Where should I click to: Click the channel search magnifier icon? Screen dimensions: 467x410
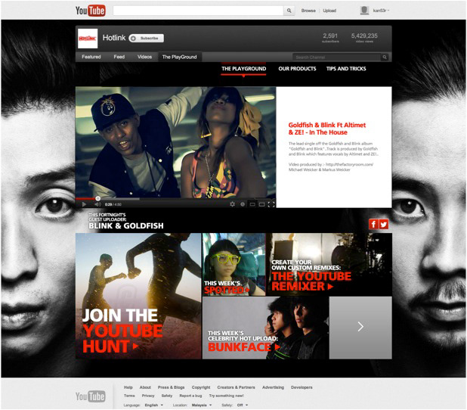(x=385, y=57)
